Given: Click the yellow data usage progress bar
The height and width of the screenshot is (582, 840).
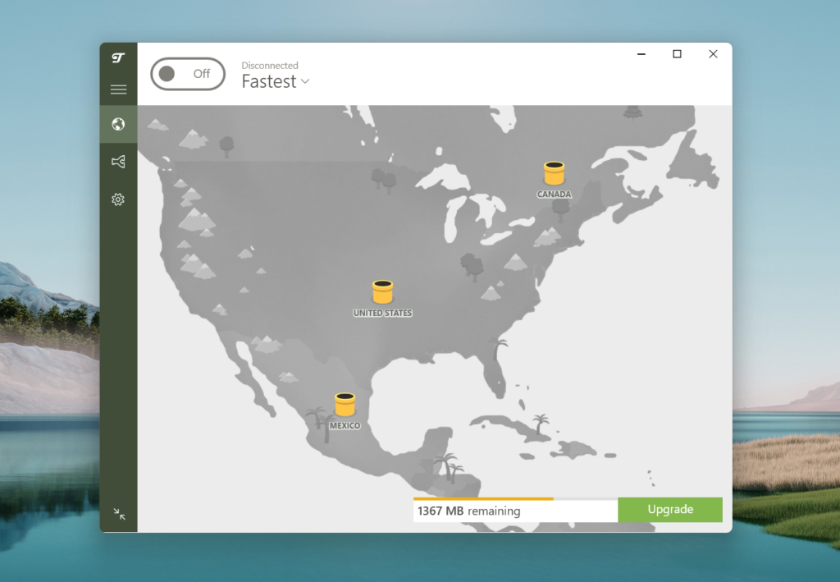Looking at the screenshot, I should click(x=484, y=497).
